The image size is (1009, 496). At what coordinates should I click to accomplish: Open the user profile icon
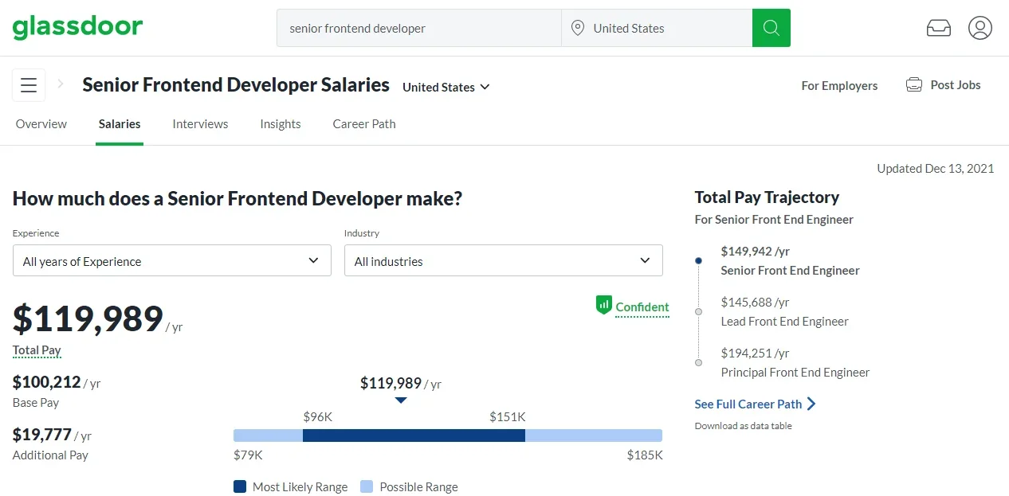(980, 28)
